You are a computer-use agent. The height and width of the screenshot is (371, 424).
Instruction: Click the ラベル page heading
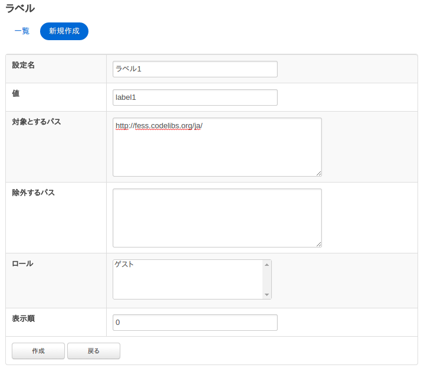coord(20,9)
